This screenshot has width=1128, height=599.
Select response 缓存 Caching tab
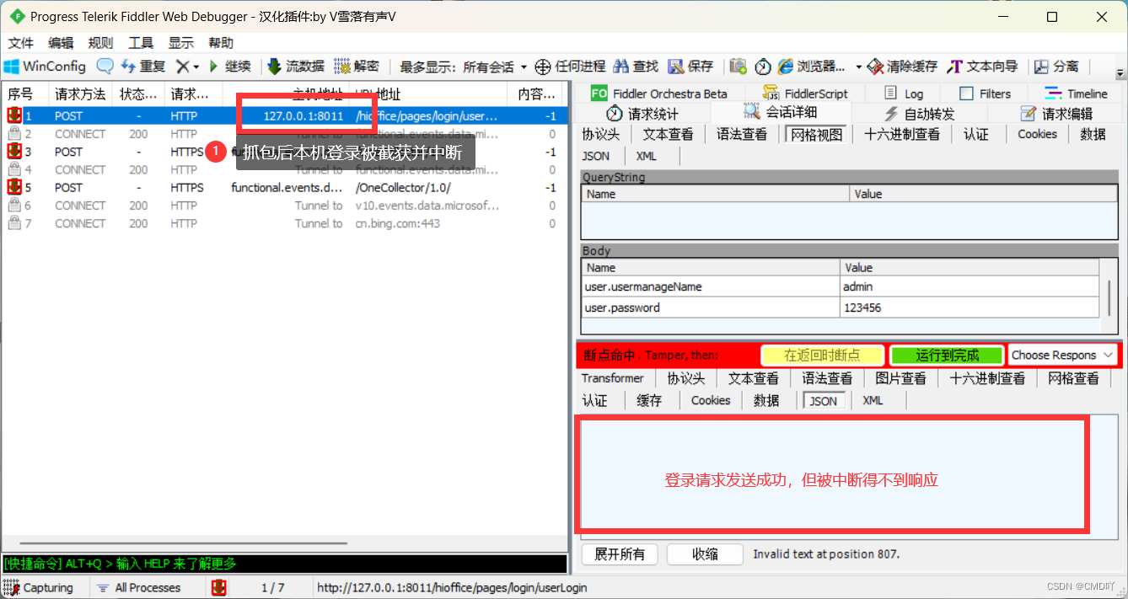[x=649, y=400]
